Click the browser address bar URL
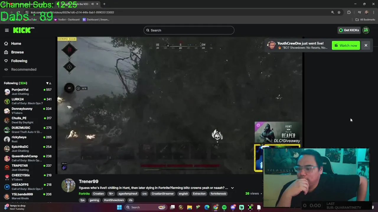This screenshot has height=212, width=378. 72,12
